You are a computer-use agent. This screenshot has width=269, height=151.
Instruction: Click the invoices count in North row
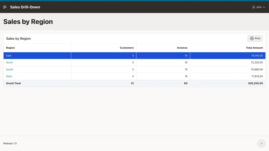[x=186, y=62]
